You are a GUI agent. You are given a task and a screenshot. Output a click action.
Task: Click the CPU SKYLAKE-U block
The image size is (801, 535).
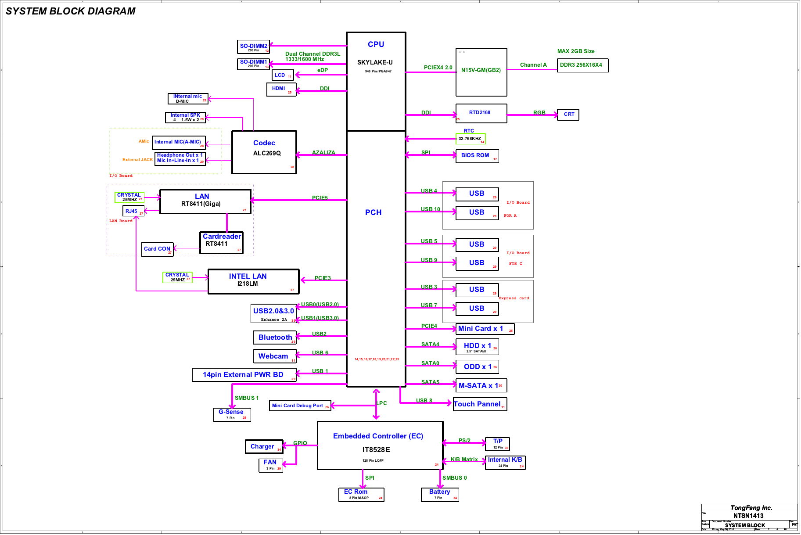[376, 81]
